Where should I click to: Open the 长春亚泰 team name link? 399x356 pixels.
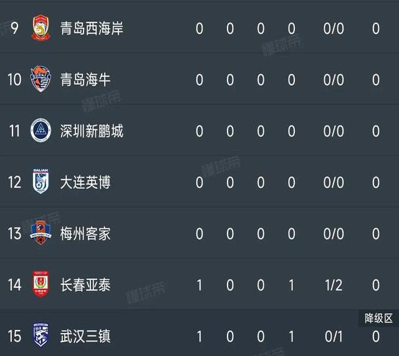pos(85,285)
